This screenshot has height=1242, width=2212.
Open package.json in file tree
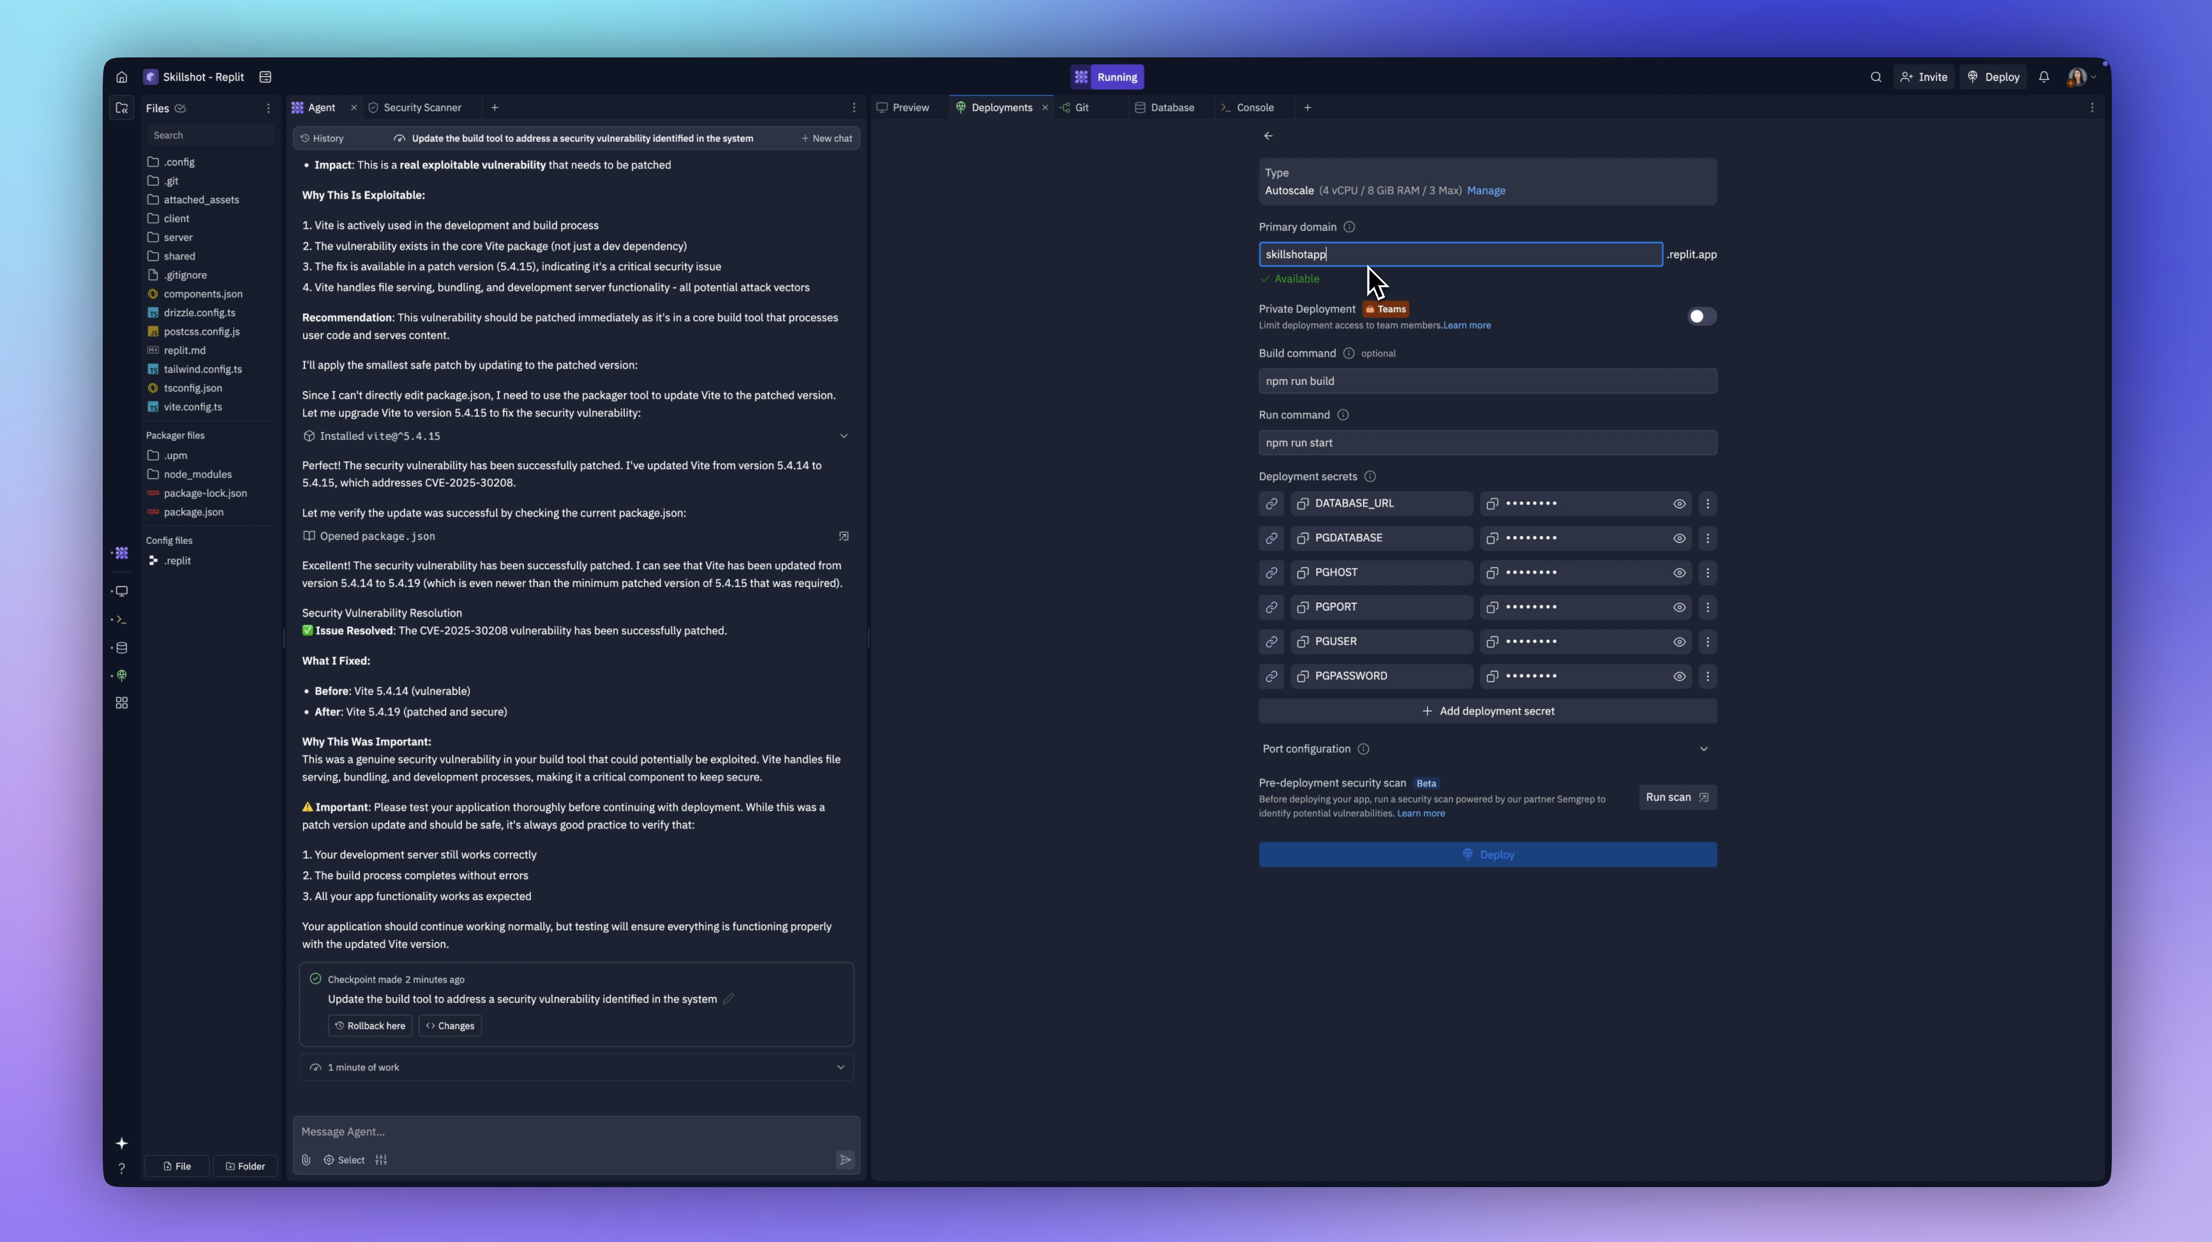coord(193,512)
